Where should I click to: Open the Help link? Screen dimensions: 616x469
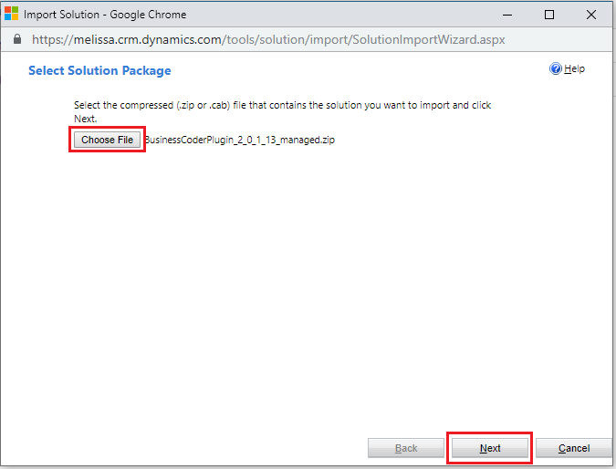tap(574, 69)
